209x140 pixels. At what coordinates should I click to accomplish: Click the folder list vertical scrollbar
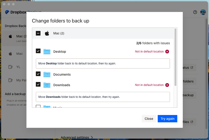175,57
